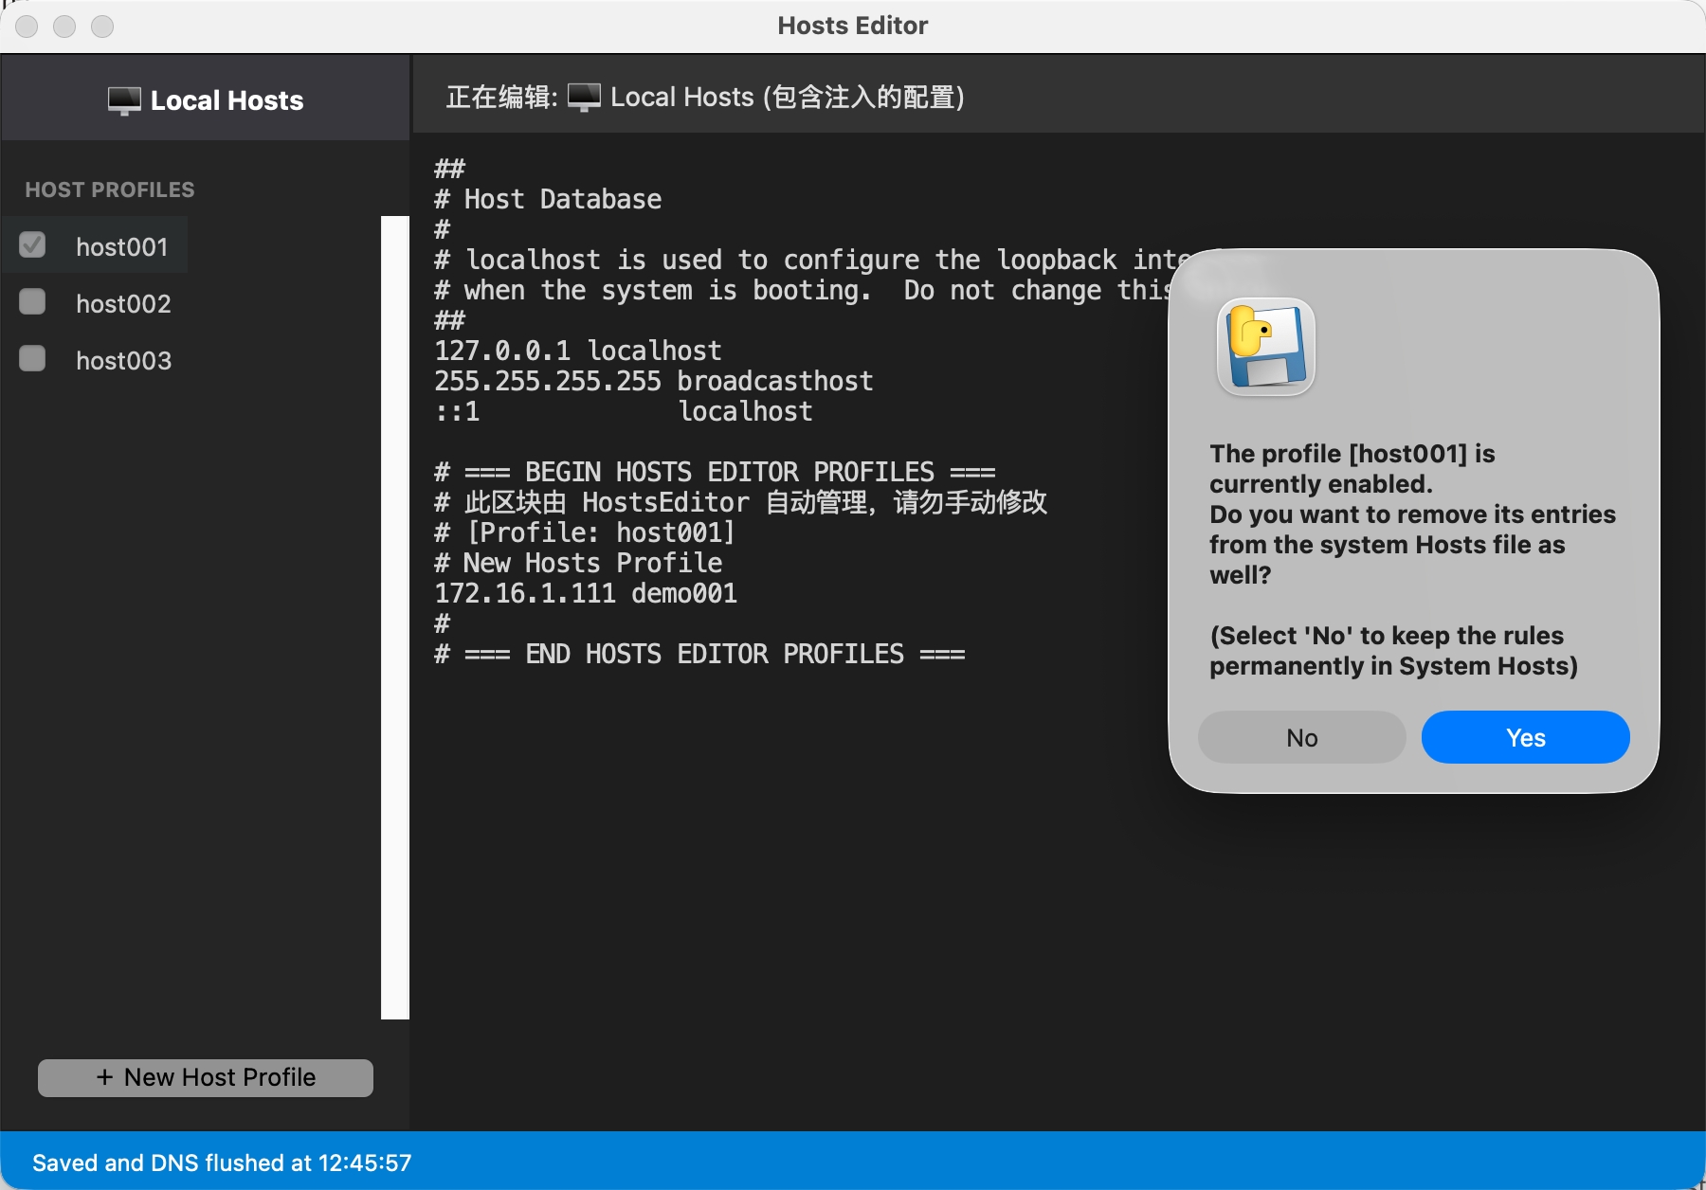Click the 'localhost is used to configure' line
Viewport: 1706px width, 1190px height.
point(810,260)
